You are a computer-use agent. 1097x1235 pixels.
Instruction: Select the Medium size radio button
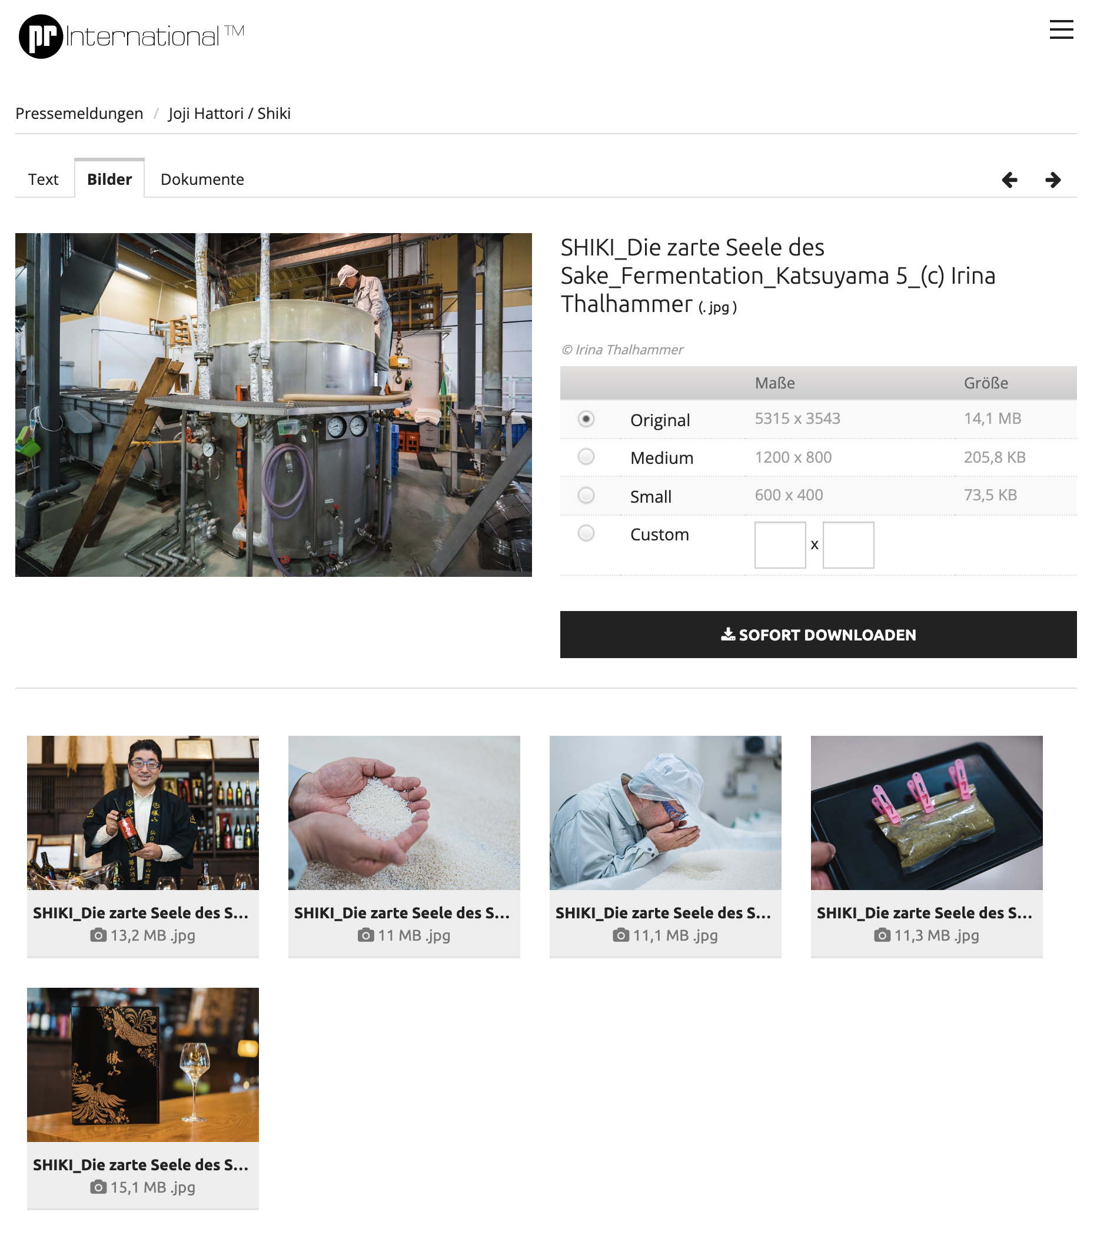[x=586, y=457]
